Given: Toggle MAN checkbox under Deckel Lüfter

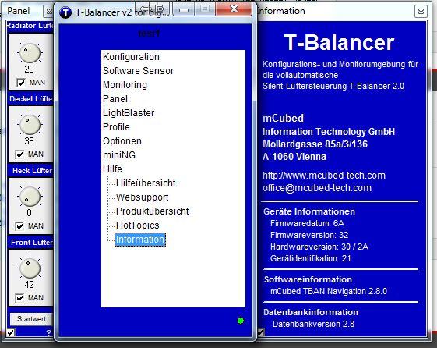Looking at the screenshot, I should [19, 154].
